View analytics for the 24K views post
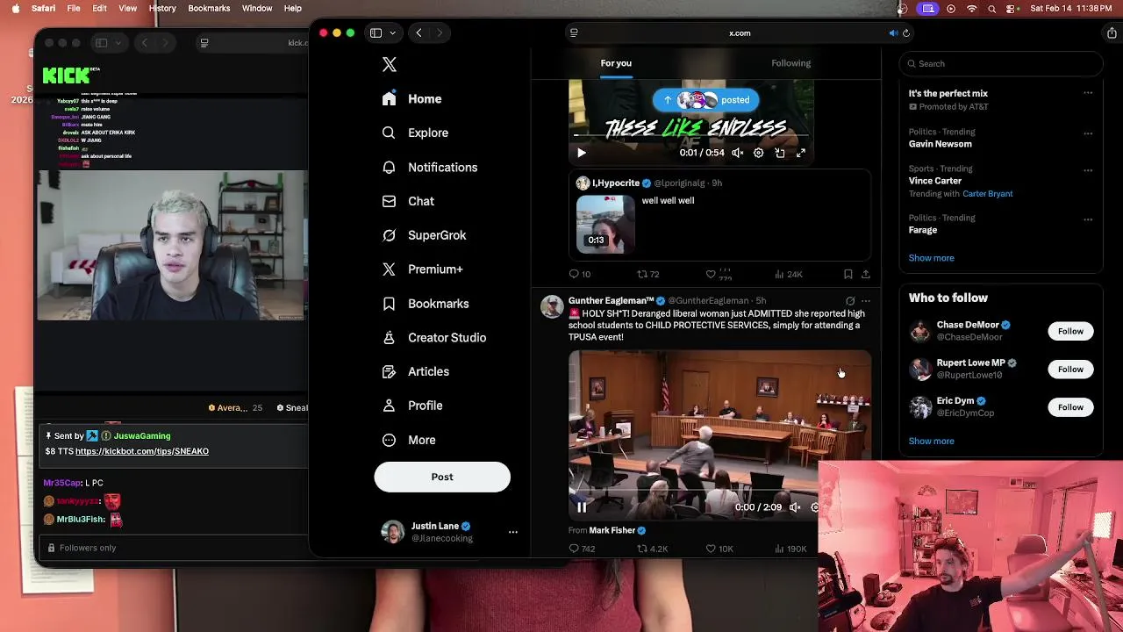 point(788,274)
